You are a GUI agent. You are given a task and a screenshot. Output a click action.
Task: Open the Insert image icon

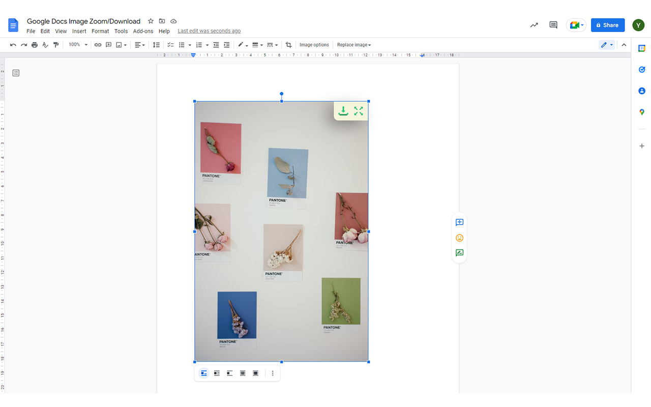pos(118,45)
